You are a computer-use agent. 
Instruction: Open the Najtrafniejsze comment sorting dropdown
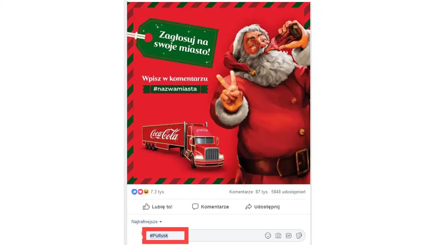[x=147, y=222]
